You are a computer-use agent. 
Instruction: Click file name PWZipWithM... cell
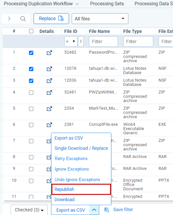point(103,92)
